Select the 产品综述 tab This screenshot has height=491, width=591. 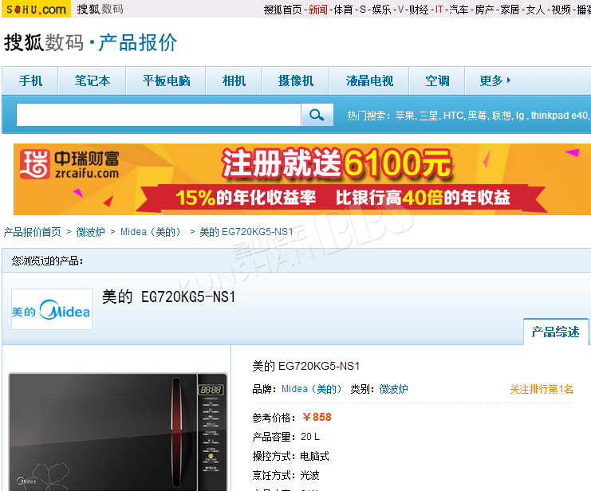click(x=556, y=332)
